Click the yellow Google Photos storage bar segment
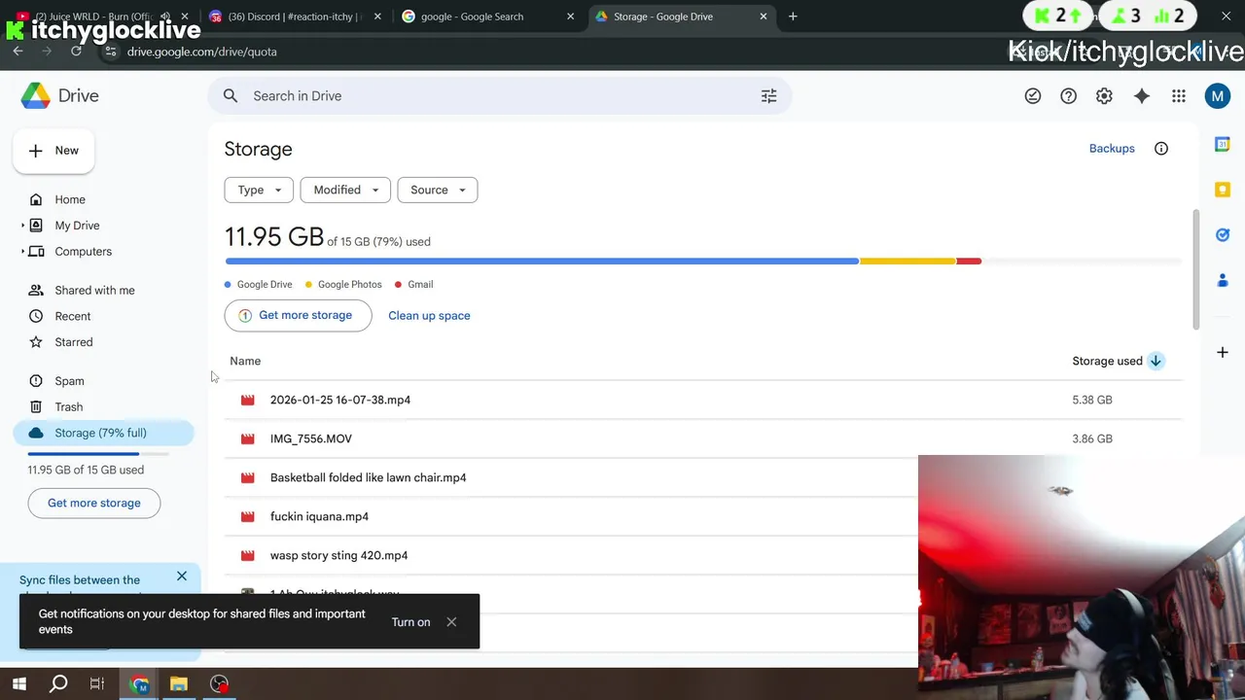 point(907,261)
